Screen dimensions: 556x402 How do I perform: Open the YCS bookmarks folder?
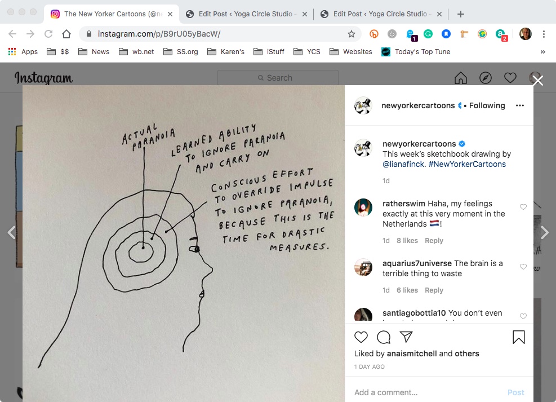(307, 52)
